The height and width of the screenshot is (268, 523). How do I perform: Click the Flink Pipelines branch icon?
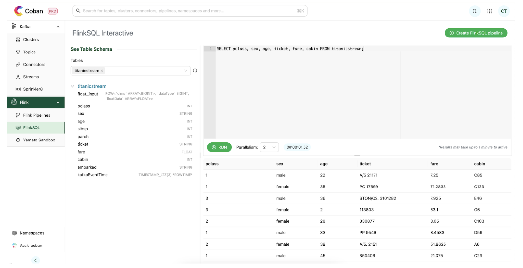pos(18,115)
